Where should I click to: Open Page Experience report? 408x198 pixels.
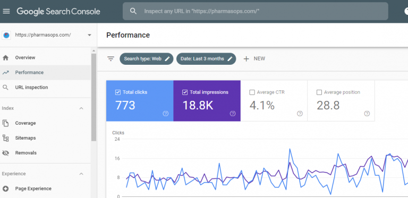tap(46, 188)
